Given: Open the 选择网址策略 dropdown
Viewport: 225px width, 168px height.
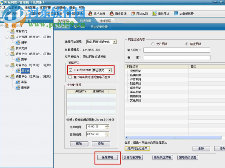Looking at the screenshot, I should click(x=114, y=42).
